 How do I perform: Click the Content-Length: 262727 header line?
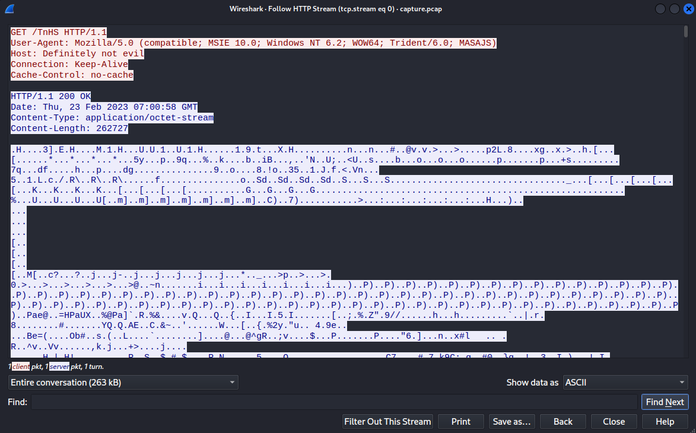pos(69,128)
